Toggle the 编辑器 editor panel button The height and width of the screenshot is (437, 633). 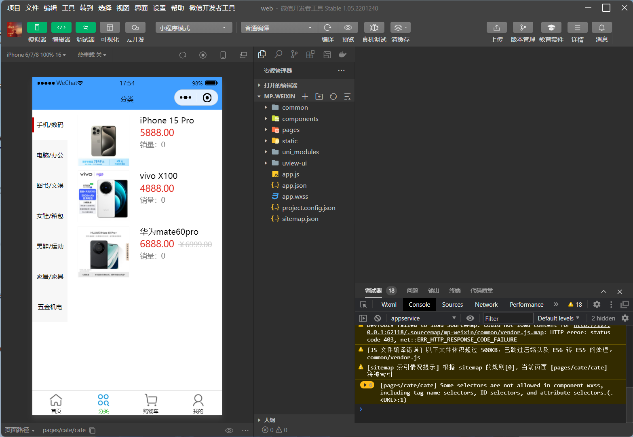(x=61, y=28)
